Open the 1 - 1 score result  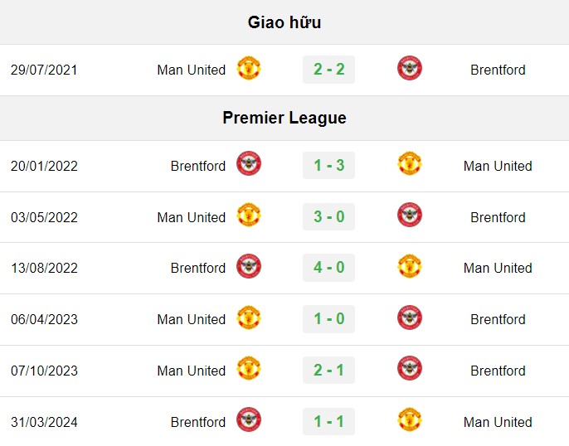pos(328,422)
